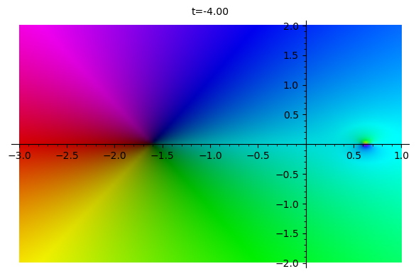Click the x-axis label −3.0
The height and width of the screenshot is (276, 416).
pos(20,155)
